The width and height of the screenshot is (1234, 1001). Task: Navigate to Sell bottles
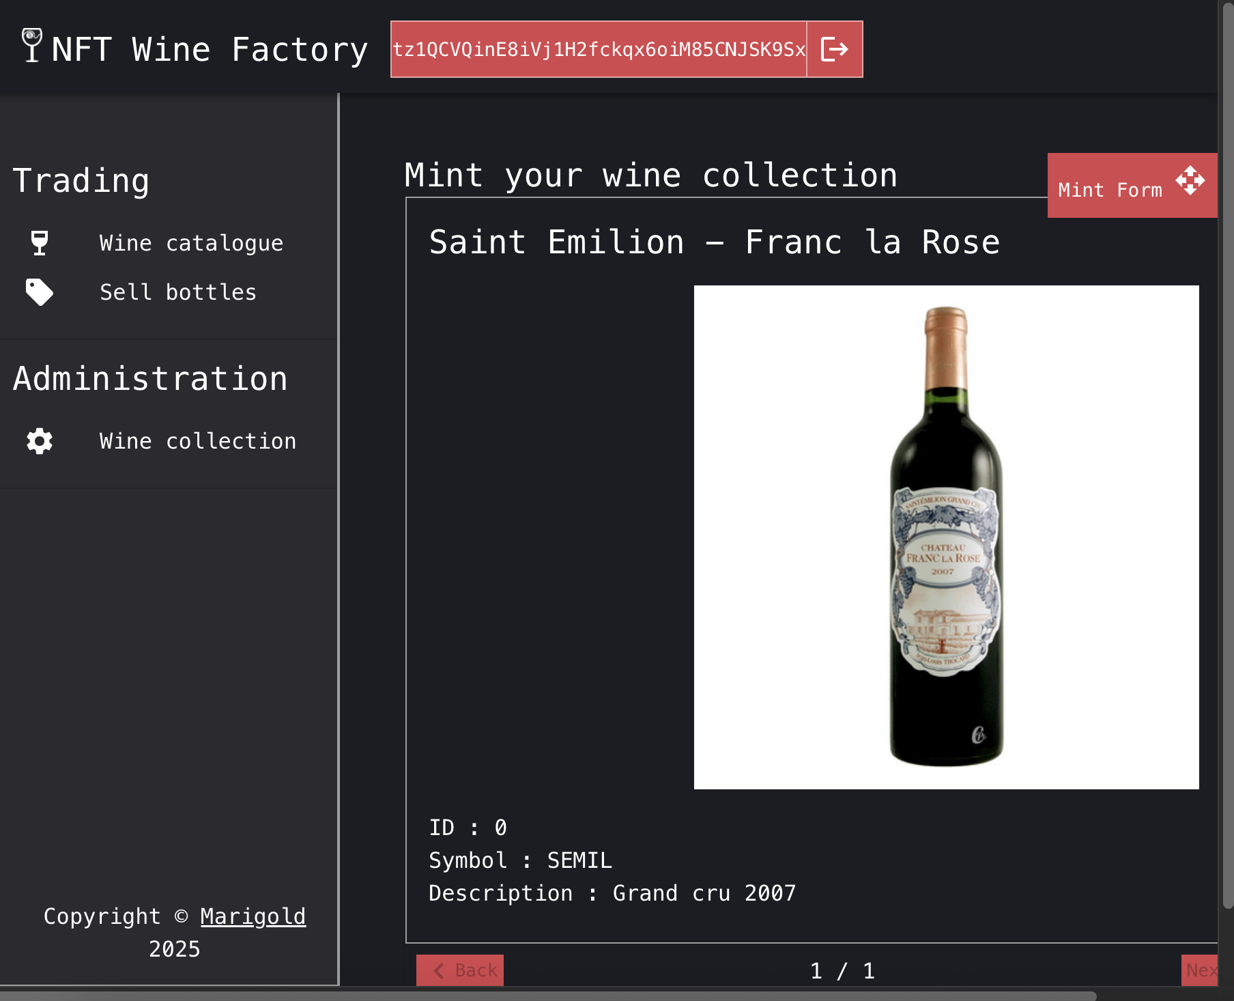pyautogui.click(x=178, y=291)
